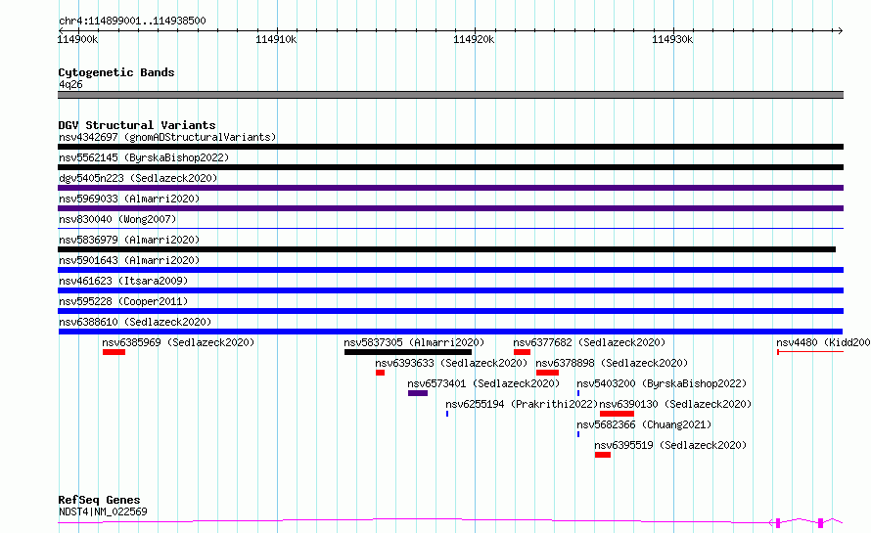
Task: Click the nsv4342697 gnomADStructuralVariants label
Action: 167,137
